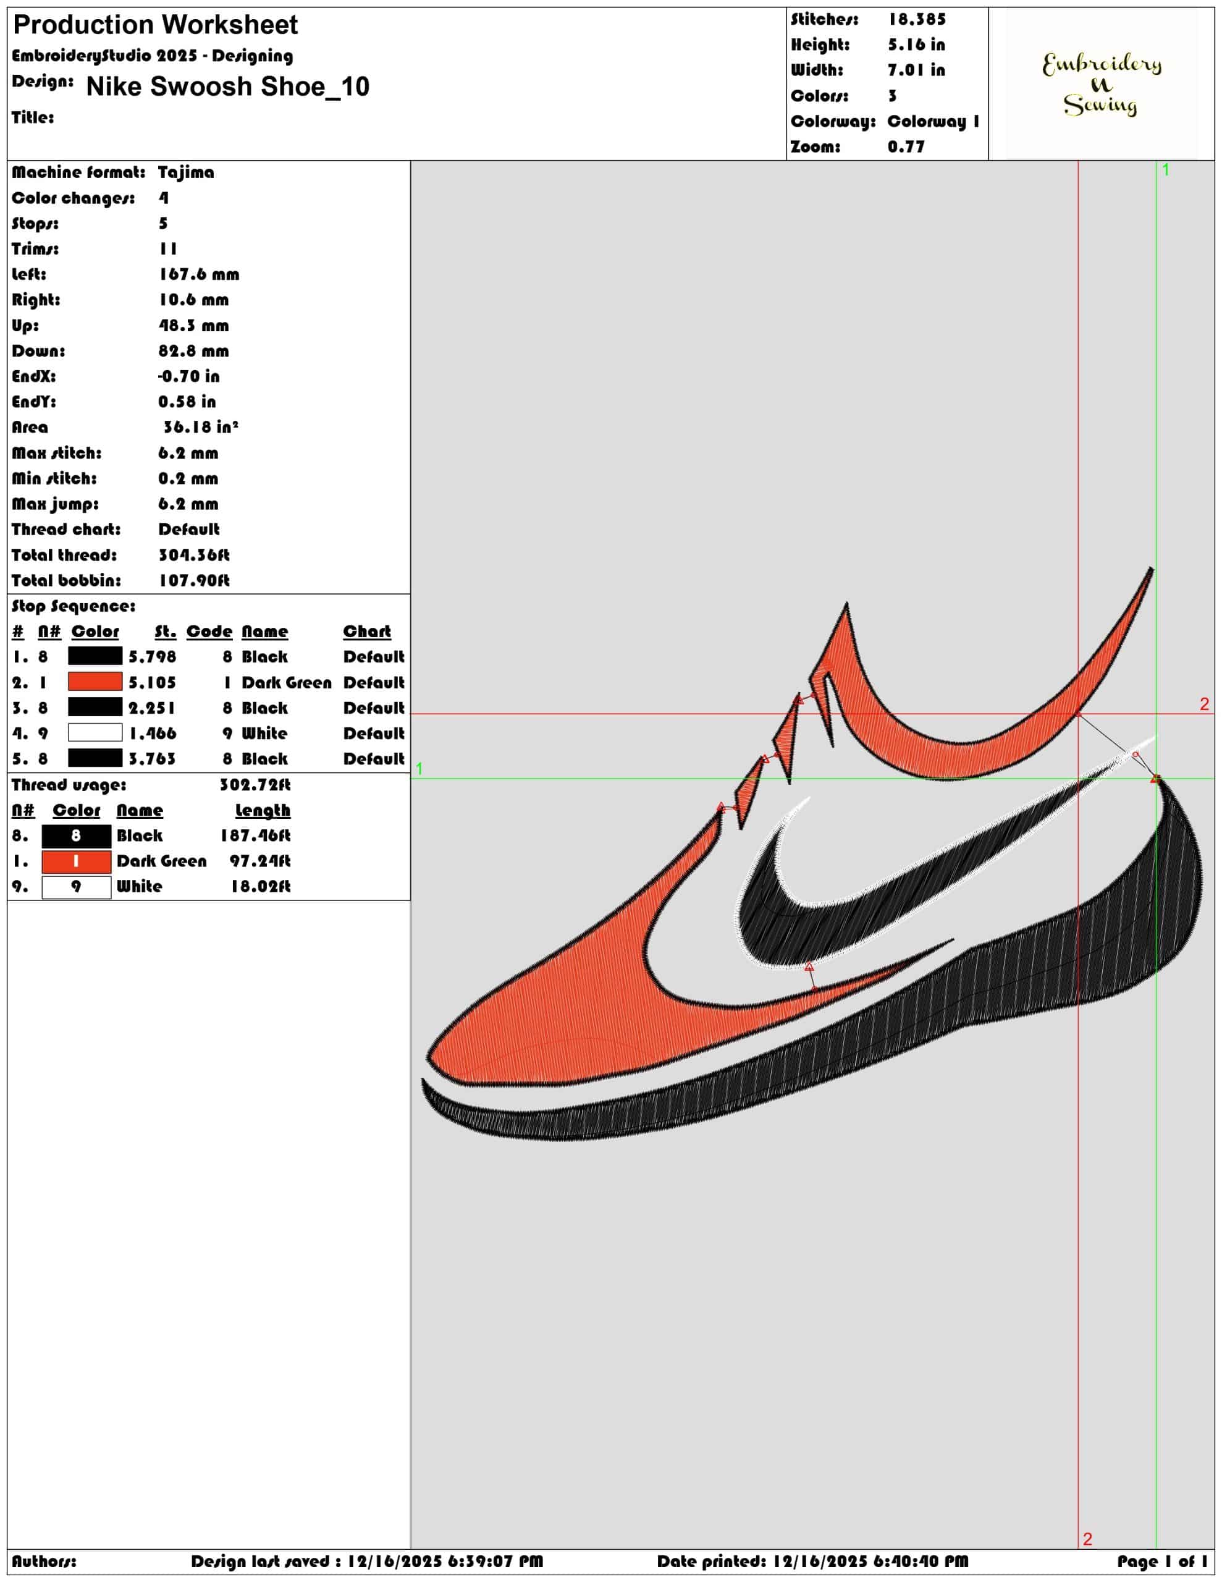
Task: Click the Chart column header
Action: [366, 632]
